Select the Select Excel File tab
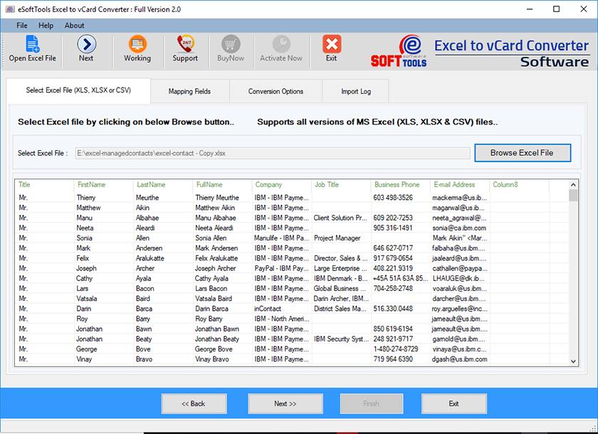Image resolution: width=598 pixels, height=434 pixels. click(x=78, y=90)
